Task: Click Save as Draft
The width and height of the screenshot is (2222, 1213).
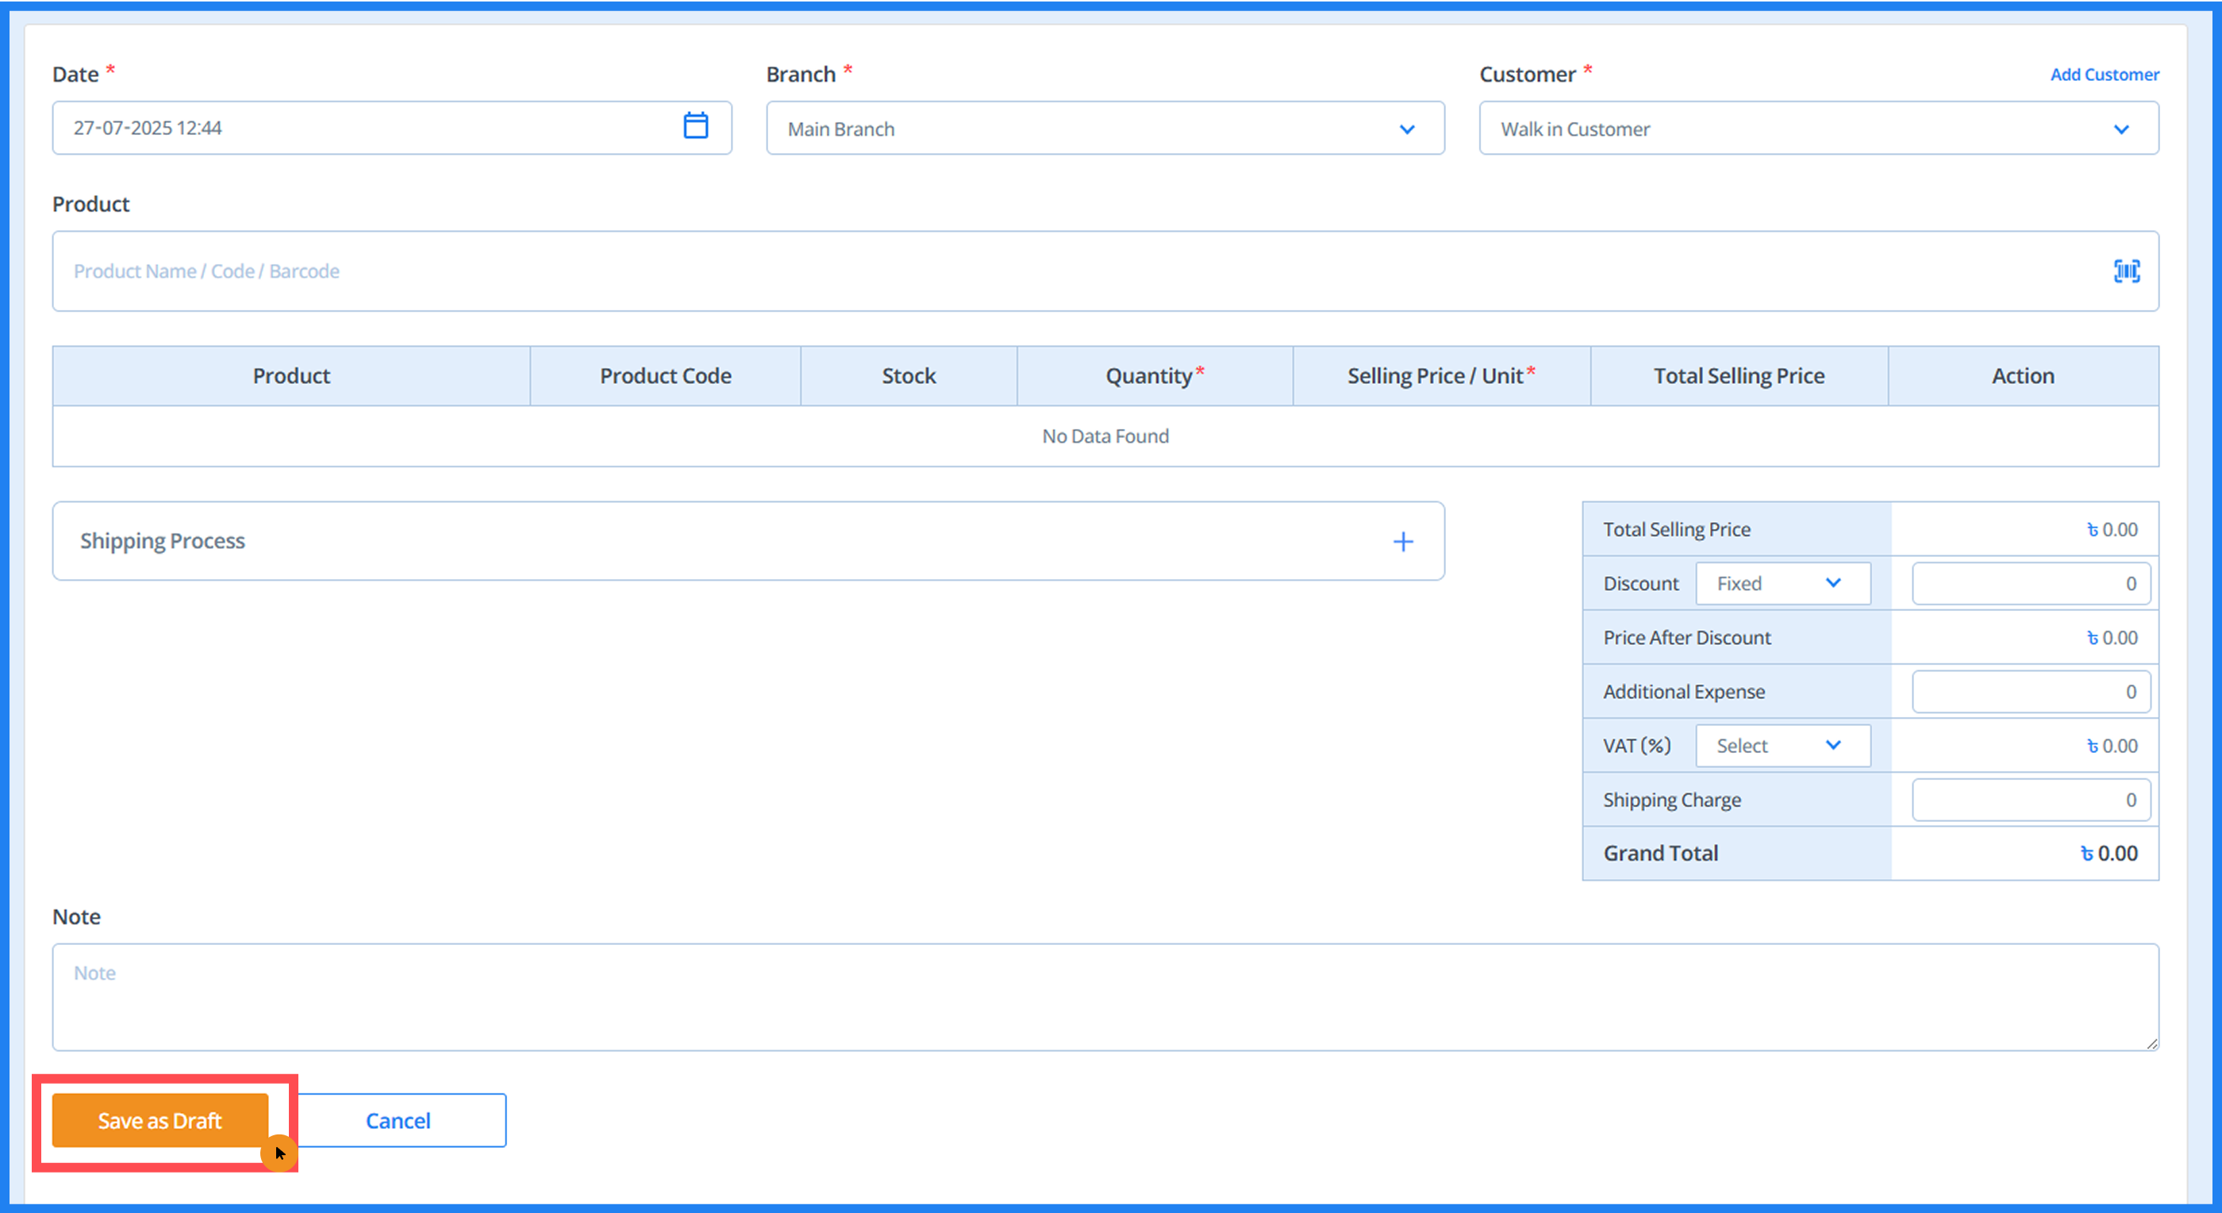Action: (160, 1120)
